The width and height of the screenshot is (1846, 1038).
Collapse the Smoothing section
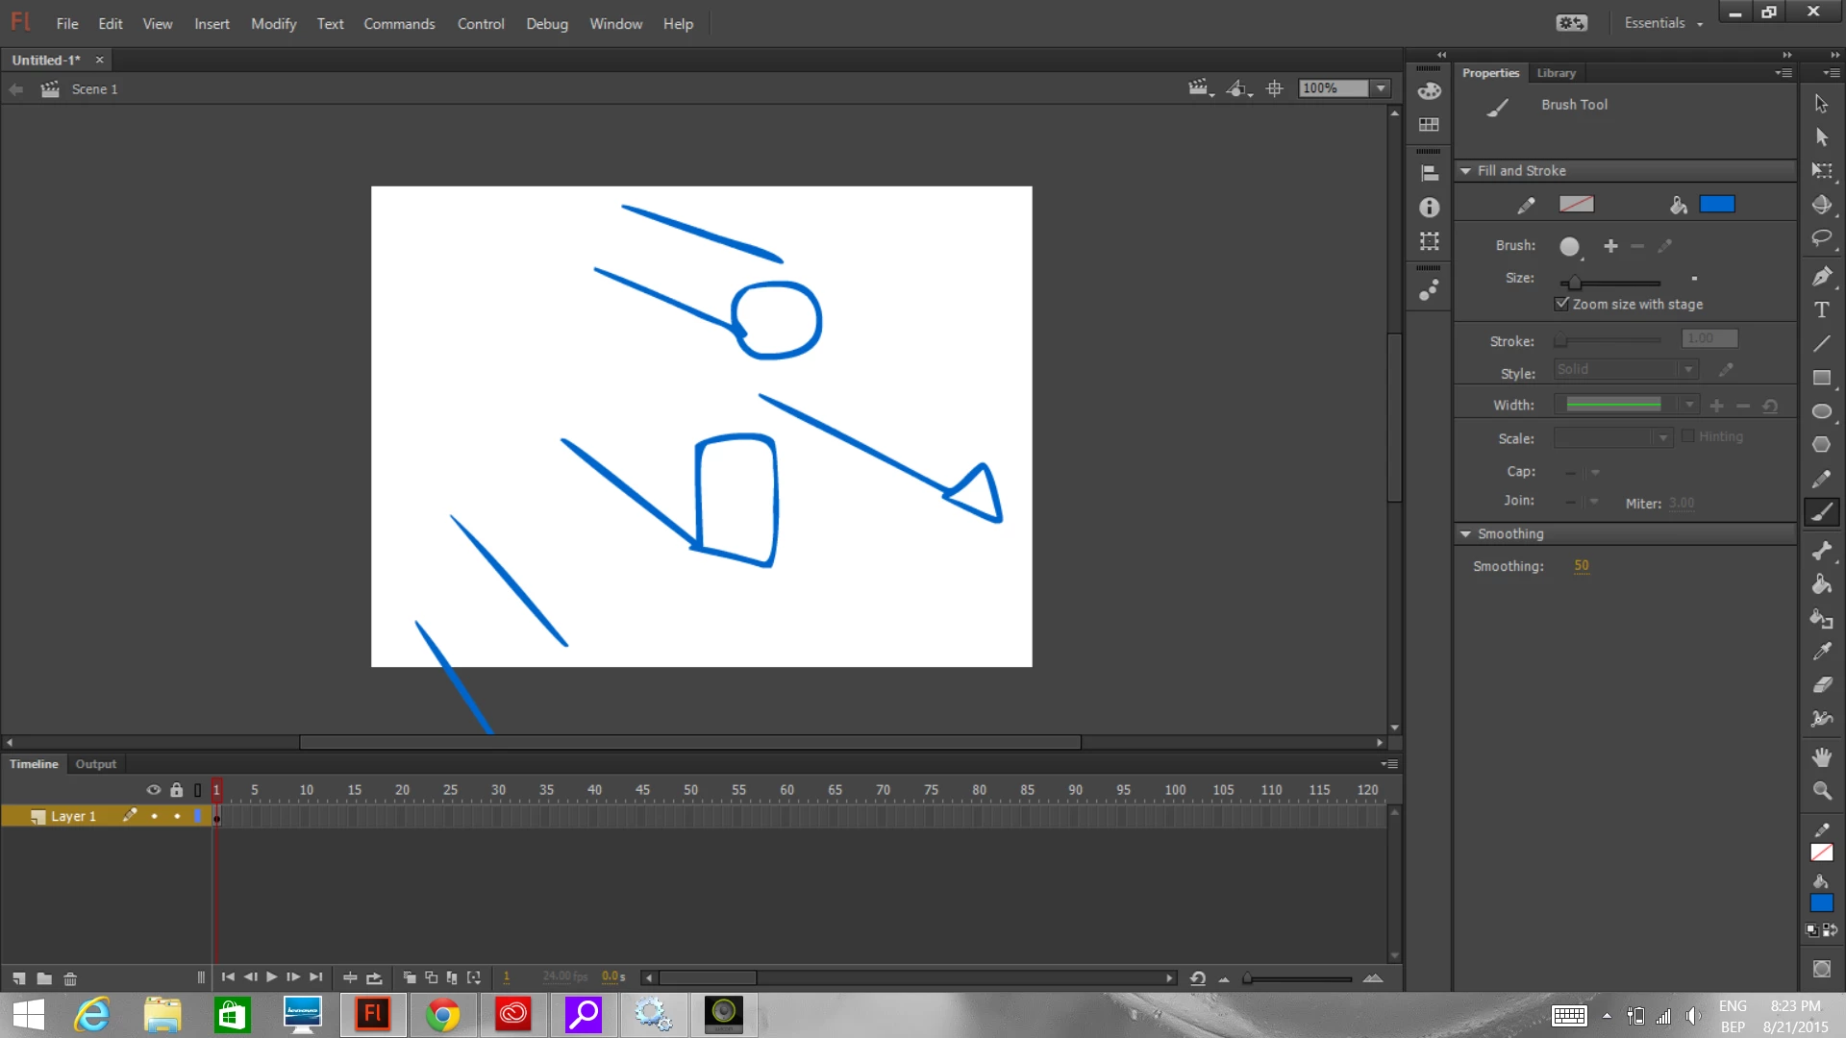[1465, 534]
